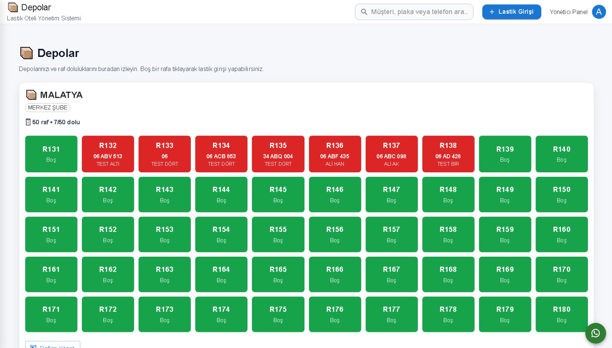Click the shelf icon beside '50 raf'
The width and height of the screenshot is (612, 348).
pos(28,122)
